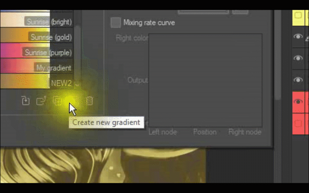Image resolution: width=309 pixels, height=193 pixels.
Task: Show the layer in the bottom red cell
Action: [298, 124]
